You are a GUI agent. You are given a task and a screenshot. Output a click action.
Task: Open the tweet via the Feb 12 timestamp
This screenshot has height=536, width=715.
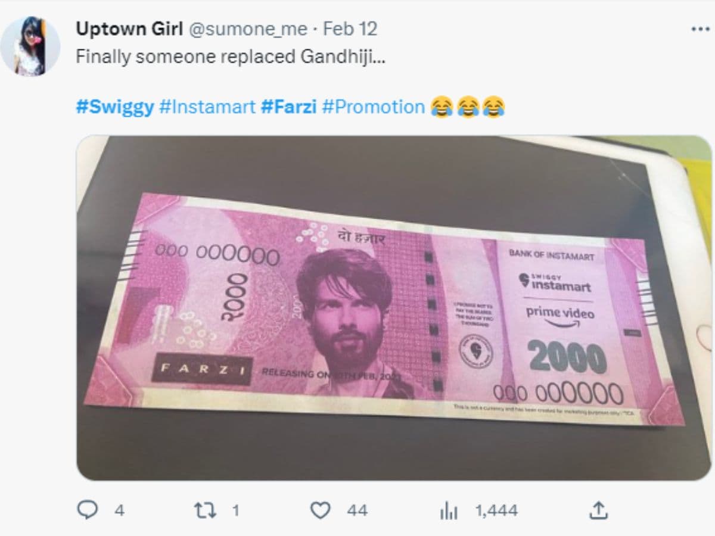pyautogui.click(x=350, y=28)
